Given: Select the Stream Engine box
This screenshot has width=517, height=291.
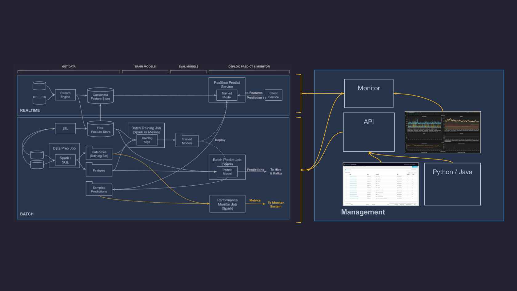Looking at the screenshot, I should click(65, 95).
